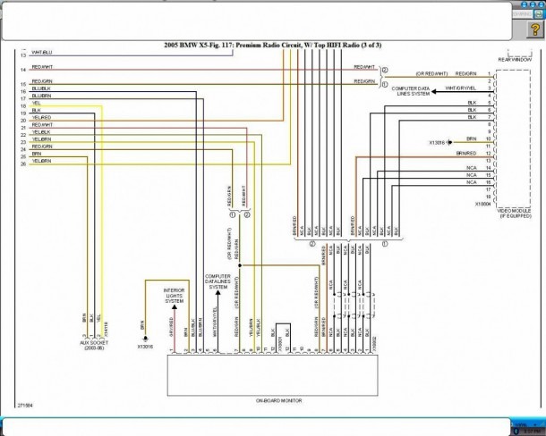Click the diagram number '271584'
The image size is (546, 436).
coord(25,406)
